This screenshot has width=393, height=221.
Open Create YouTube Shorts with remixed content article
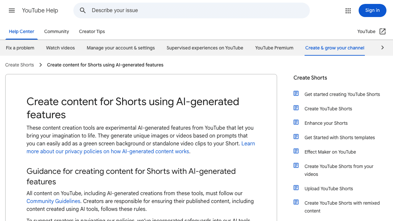pyautogui.click(x=342, y=207)
